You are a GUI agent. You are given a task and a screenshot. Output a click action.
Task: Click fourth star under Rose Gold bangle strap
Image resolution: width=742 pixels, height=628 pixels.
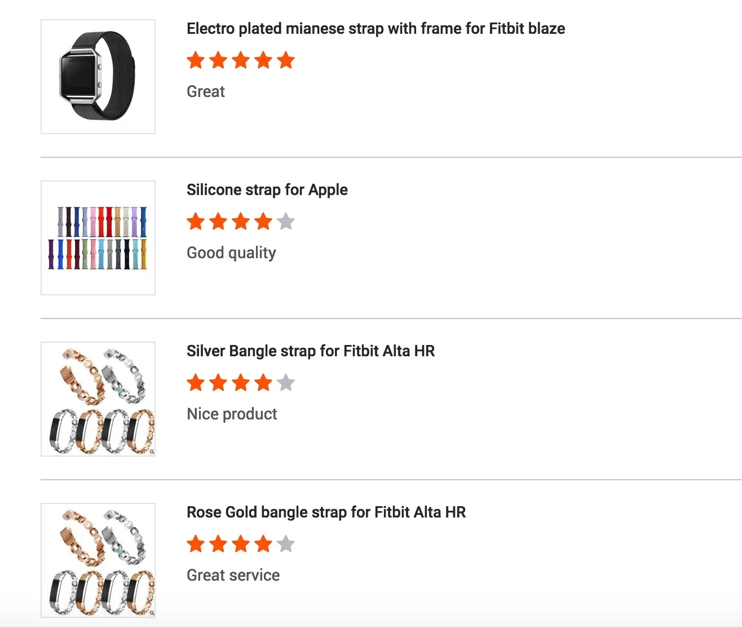tap(263, 544)
